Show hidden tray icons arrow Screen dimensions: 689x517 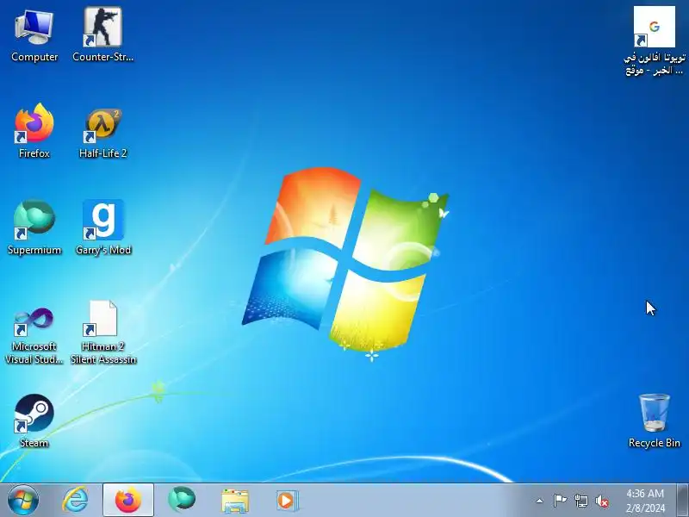[539, 501]
